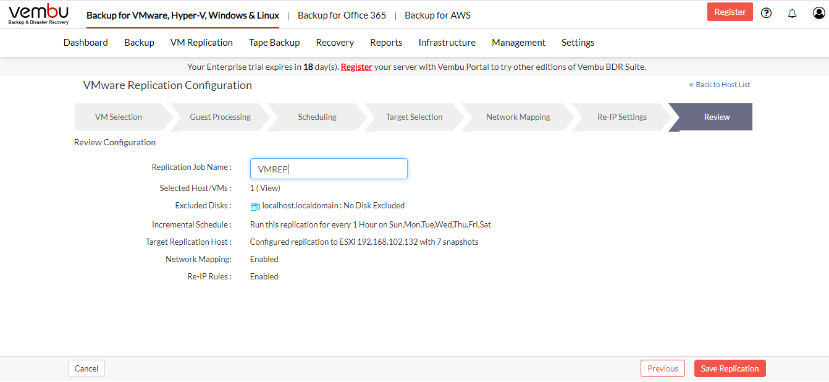Jump to the Guest Processing step

tap(220, 117)
